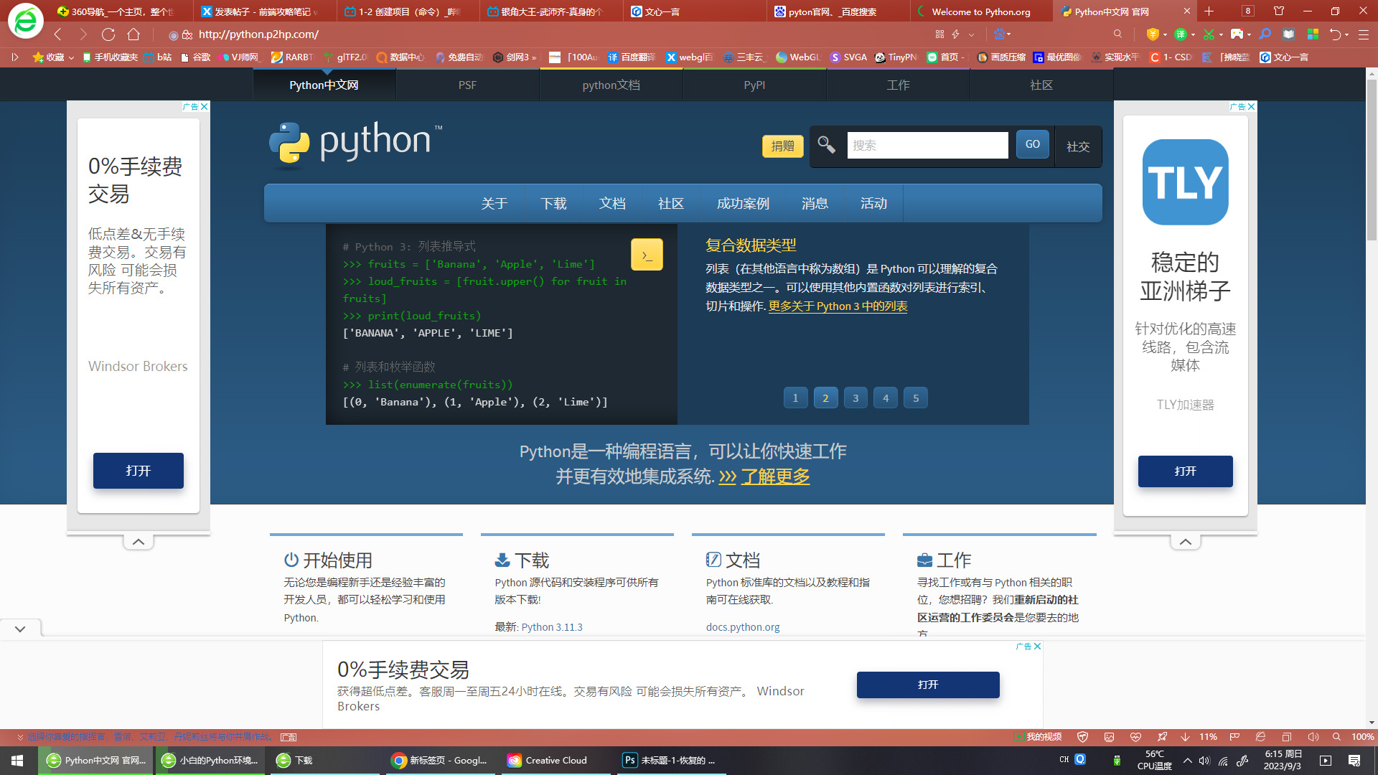Select slide 2 in code carousel
1378x775 pixels.
coord(825,398)
